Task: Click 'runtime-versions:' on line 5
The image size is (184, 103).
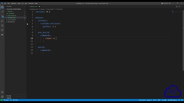Action: (51, 23)
